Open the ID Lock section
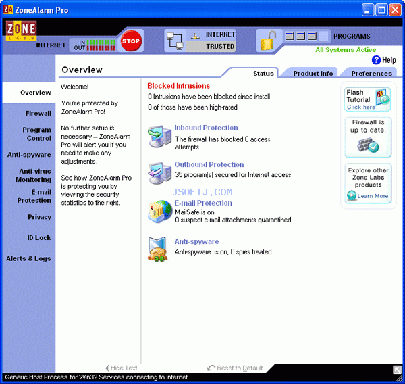 (39, 237)
